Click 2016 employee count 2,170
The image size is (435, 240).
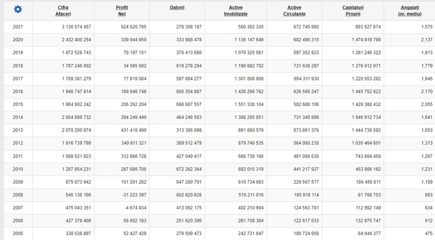427,91
